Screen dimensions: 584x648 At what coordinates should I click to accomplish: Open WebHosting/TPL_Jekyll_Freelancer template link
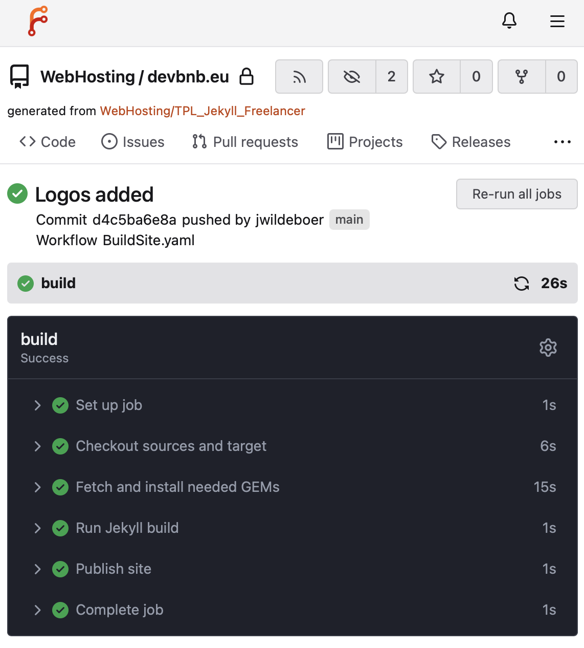[203, 111]
